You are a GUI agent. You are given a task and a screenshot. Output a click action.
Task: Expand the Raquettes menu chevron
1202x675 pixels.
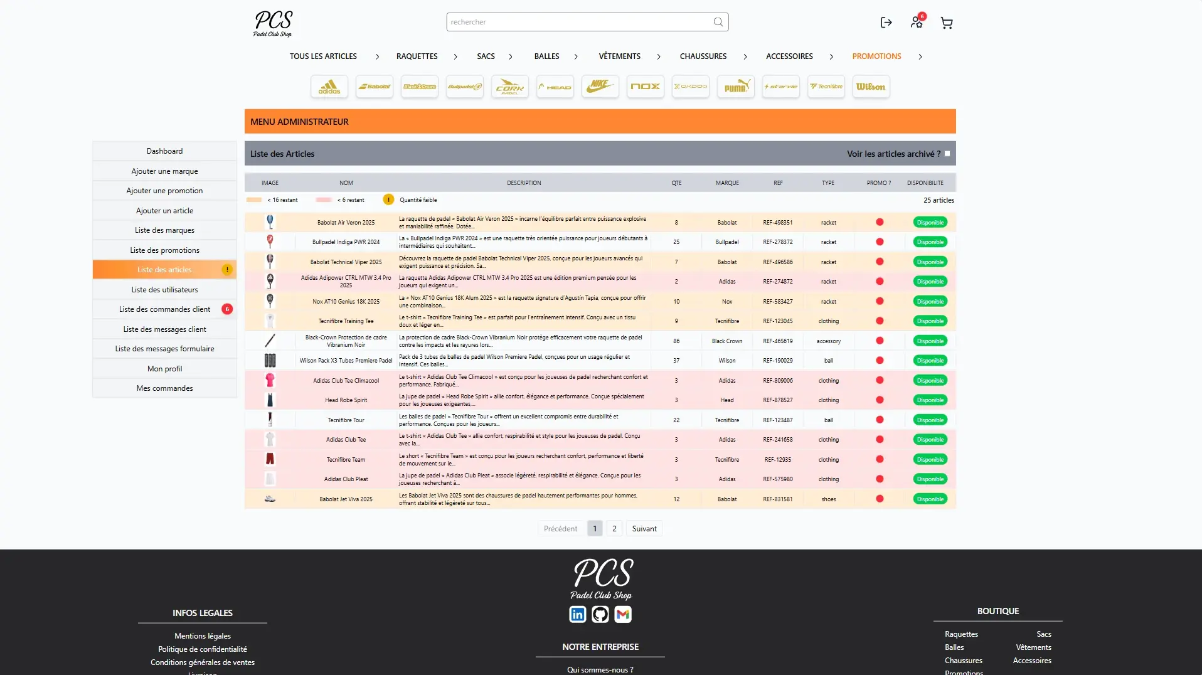point(455,56)
